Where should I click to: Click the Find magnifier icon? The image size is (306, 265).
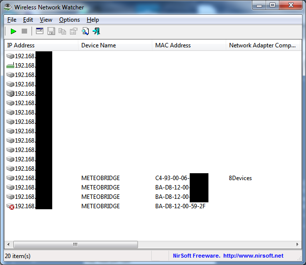(85, 31)
